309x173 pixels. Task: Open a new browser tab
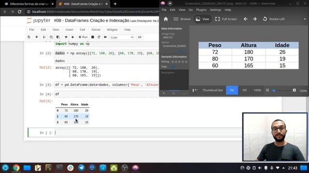point(115,4)
